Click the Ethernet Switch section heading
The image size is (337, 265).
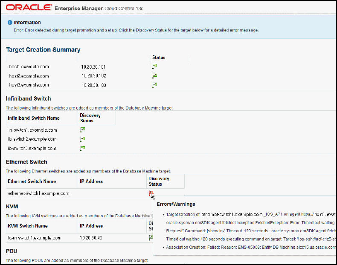pos(26,162)
